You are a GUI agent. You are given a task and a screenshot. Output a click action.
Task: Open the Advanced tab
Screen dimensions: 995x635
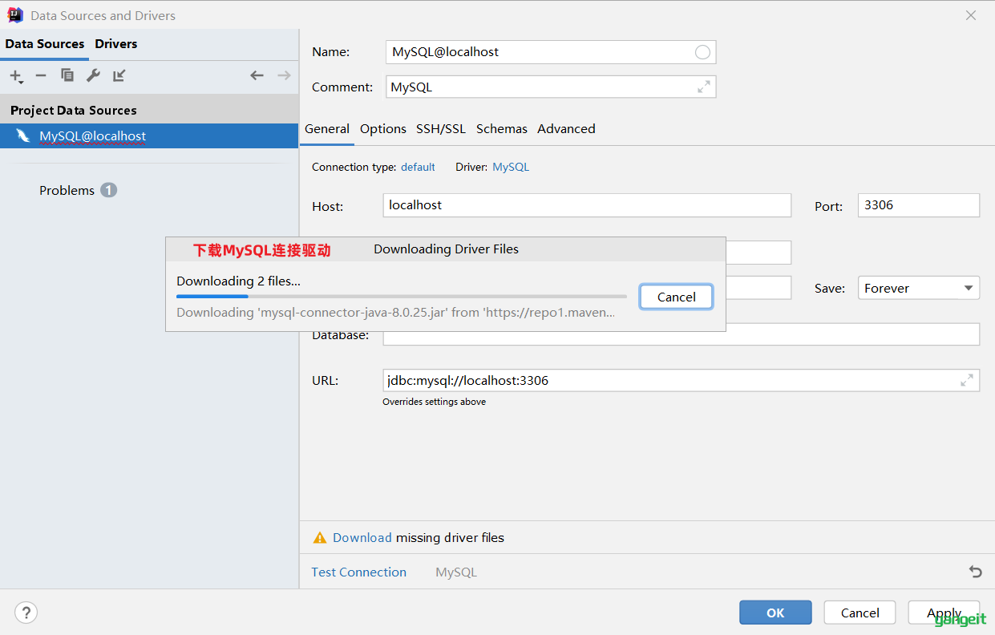(x=566, y=128)
